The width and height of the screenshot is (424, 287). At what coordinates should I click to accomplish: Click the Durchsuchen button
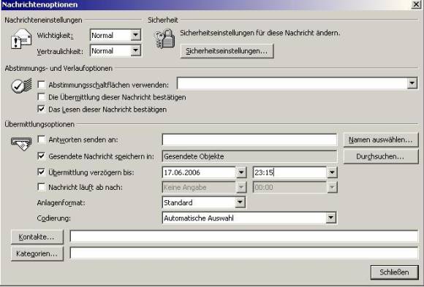(x=381, y=156)
